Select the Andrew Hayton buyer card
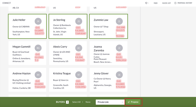Image resolution: width=196 pixels, height=107 pixels. 27,80
